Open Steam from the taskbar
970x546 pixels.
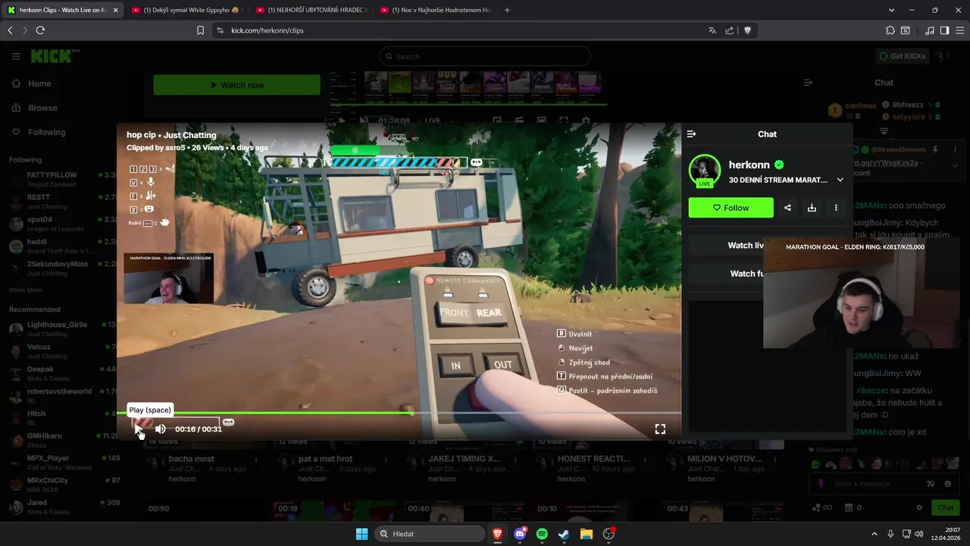(564, 534)
